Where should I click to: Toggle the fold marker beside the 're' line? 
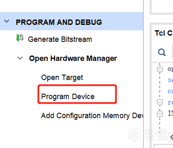tap(160, 102)
